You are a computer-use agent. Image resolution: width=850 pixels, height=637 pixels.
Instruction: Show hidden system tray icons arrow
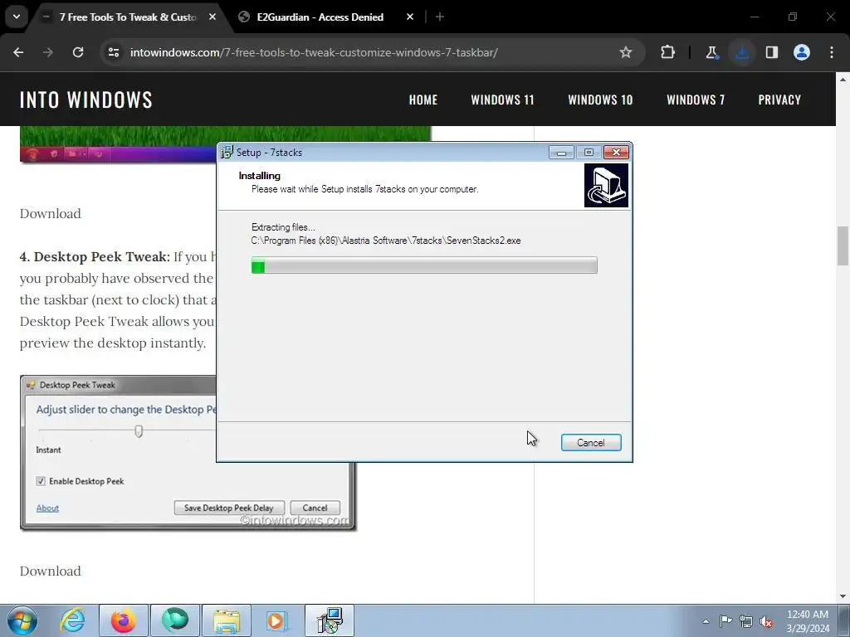706,621
